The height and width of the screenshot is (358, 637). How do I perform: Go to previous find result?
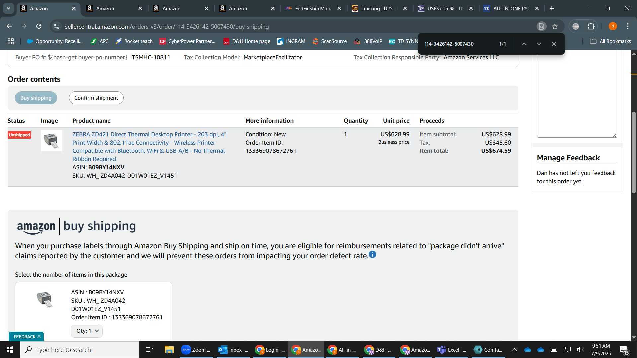click(x=524, y=44)
